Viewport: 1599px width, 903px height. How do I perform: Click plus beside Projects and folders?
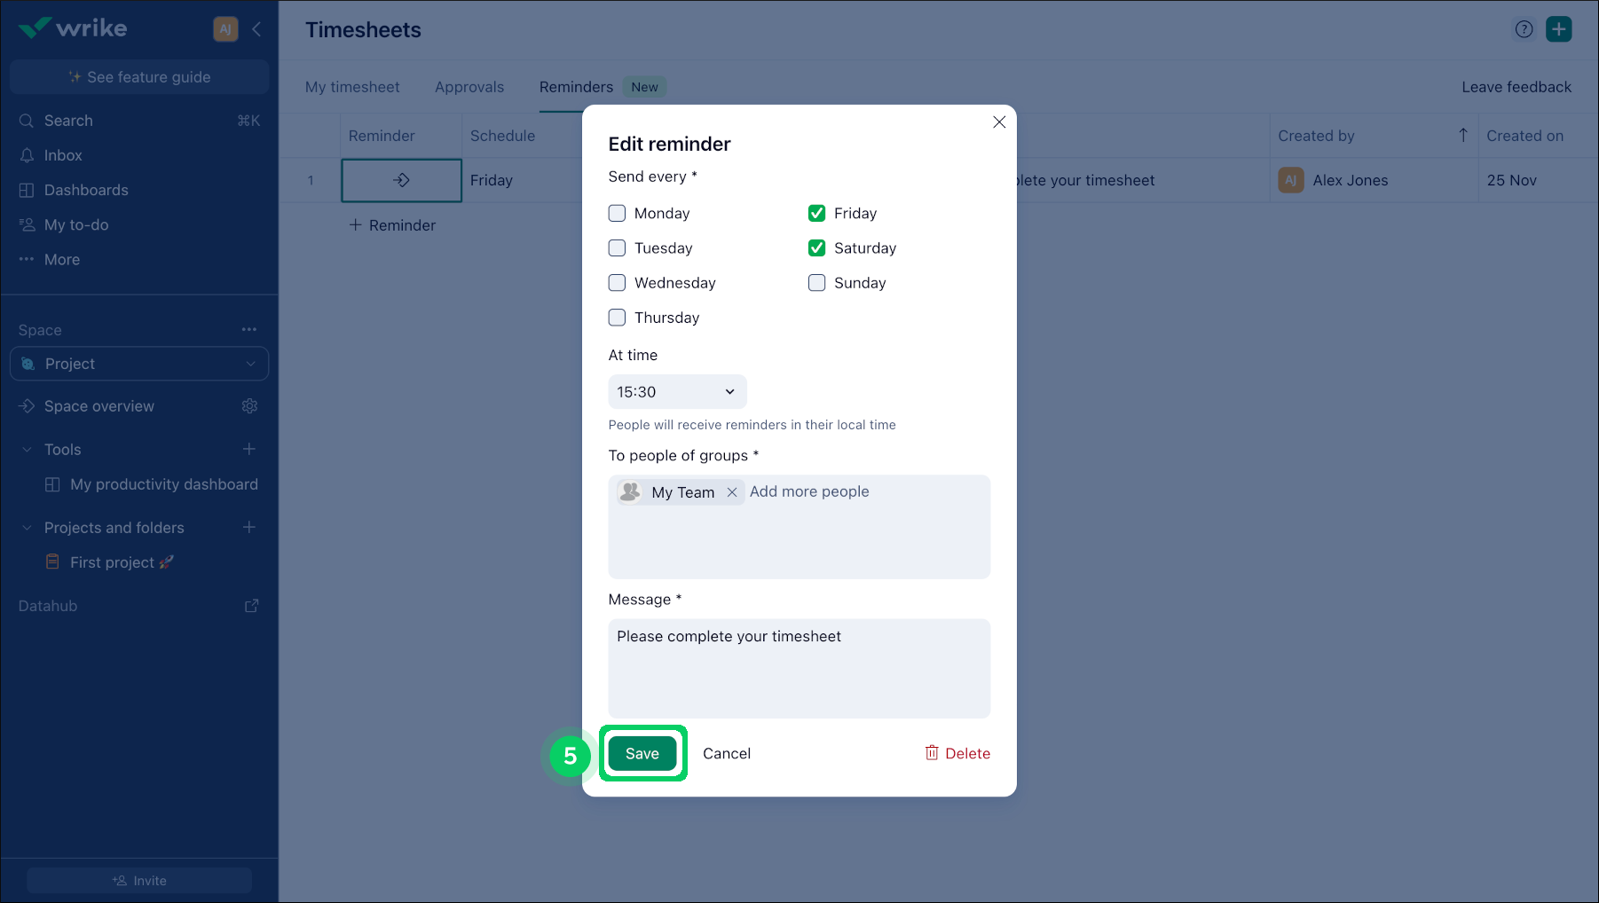(x=249, y=528)
